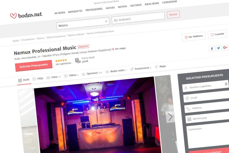Open the 162 opiniones link

tap(63, 64)
